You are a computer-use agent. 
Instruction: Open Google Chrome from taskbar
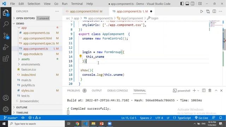[77, 124]
